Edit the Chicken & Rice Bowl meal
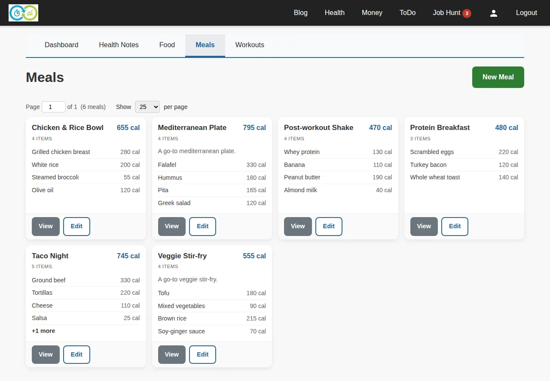This screenshot has width=550, height=381. (x=76, y=227)
